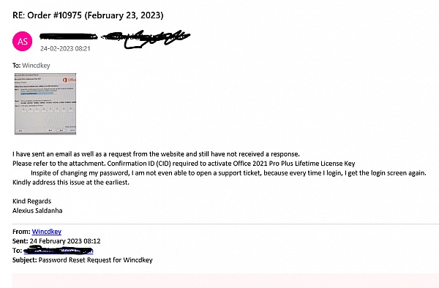
Task: Click the signature name Alexius Saldanha
Action: pos(37,211)
